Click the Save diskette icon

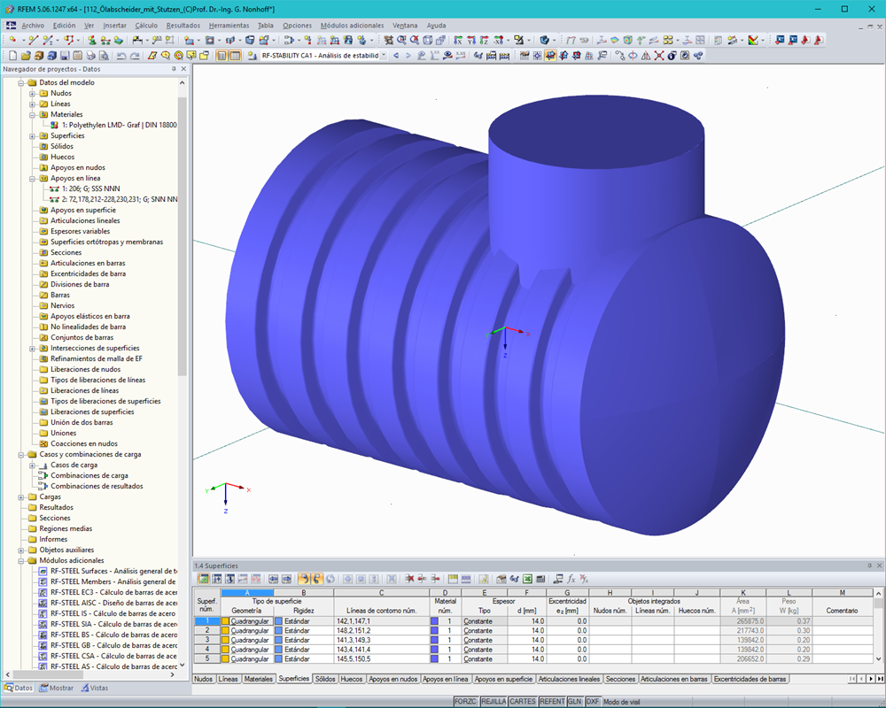65,56
